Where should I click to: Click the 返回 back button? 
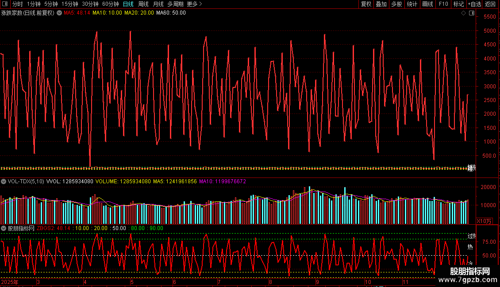tap(490, 4)
